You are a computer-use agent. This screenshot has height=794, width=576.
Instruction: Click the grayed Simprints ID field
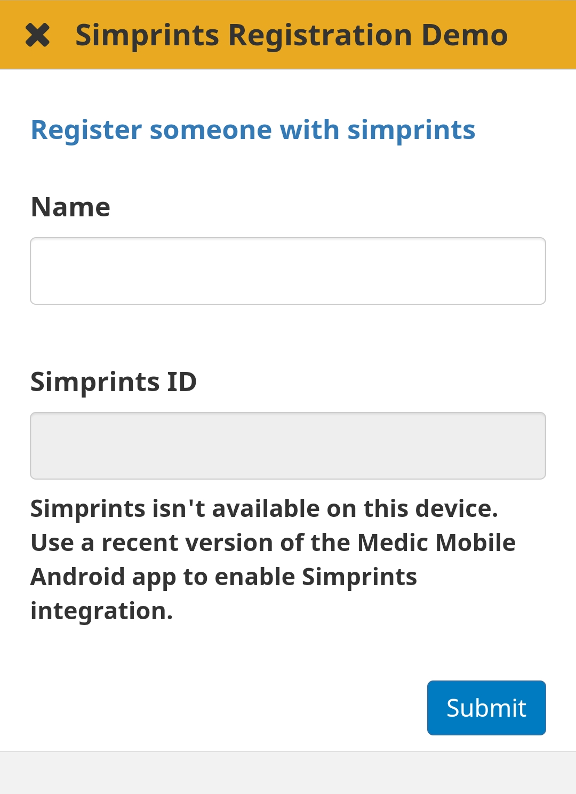tap(288, 445)
